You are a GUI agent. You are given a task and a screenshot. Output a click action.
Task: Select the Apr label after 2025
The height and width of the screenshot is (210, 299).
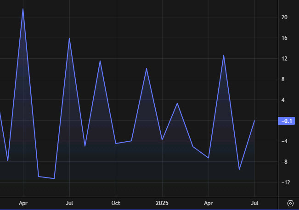(x=208, y=203)
